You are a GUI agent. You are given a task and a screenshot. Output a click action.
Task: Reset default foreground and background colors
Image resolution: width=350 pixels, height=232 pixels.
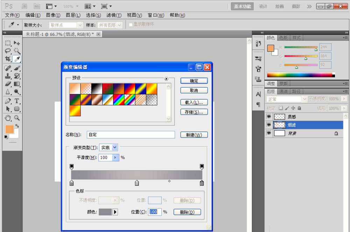pos(6,137)
